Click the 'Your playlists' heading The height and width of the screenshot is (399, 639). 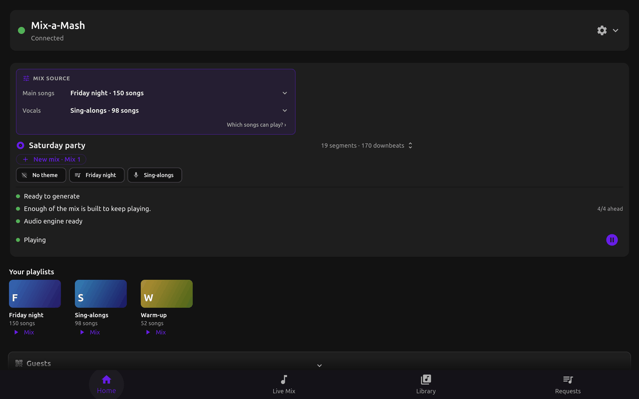click(x=31, y=272)
